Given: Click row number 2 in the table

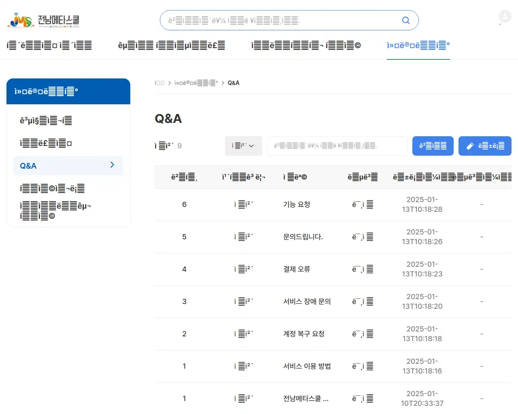Looking at the screenshot, I should [x=184, y=334].
